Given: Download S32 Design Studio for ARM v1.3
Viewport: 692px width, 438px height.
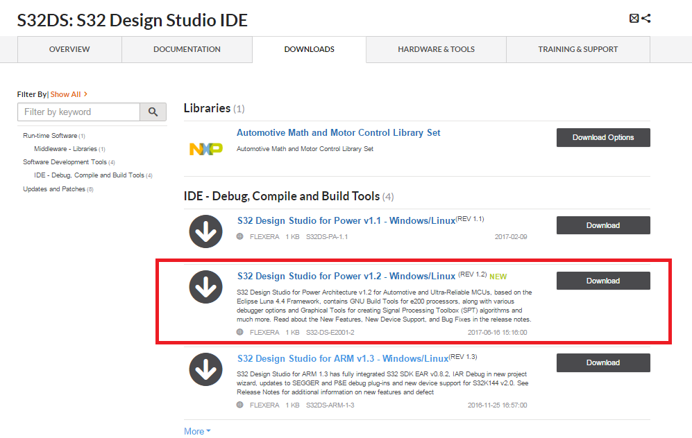Looking at the screenshot, I should 603,362.
